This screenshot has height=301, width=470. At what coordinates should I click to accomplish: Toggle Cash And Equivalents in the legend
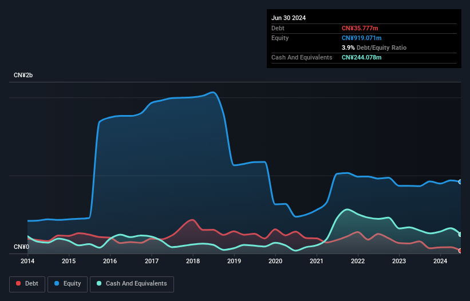pos(132,284)
